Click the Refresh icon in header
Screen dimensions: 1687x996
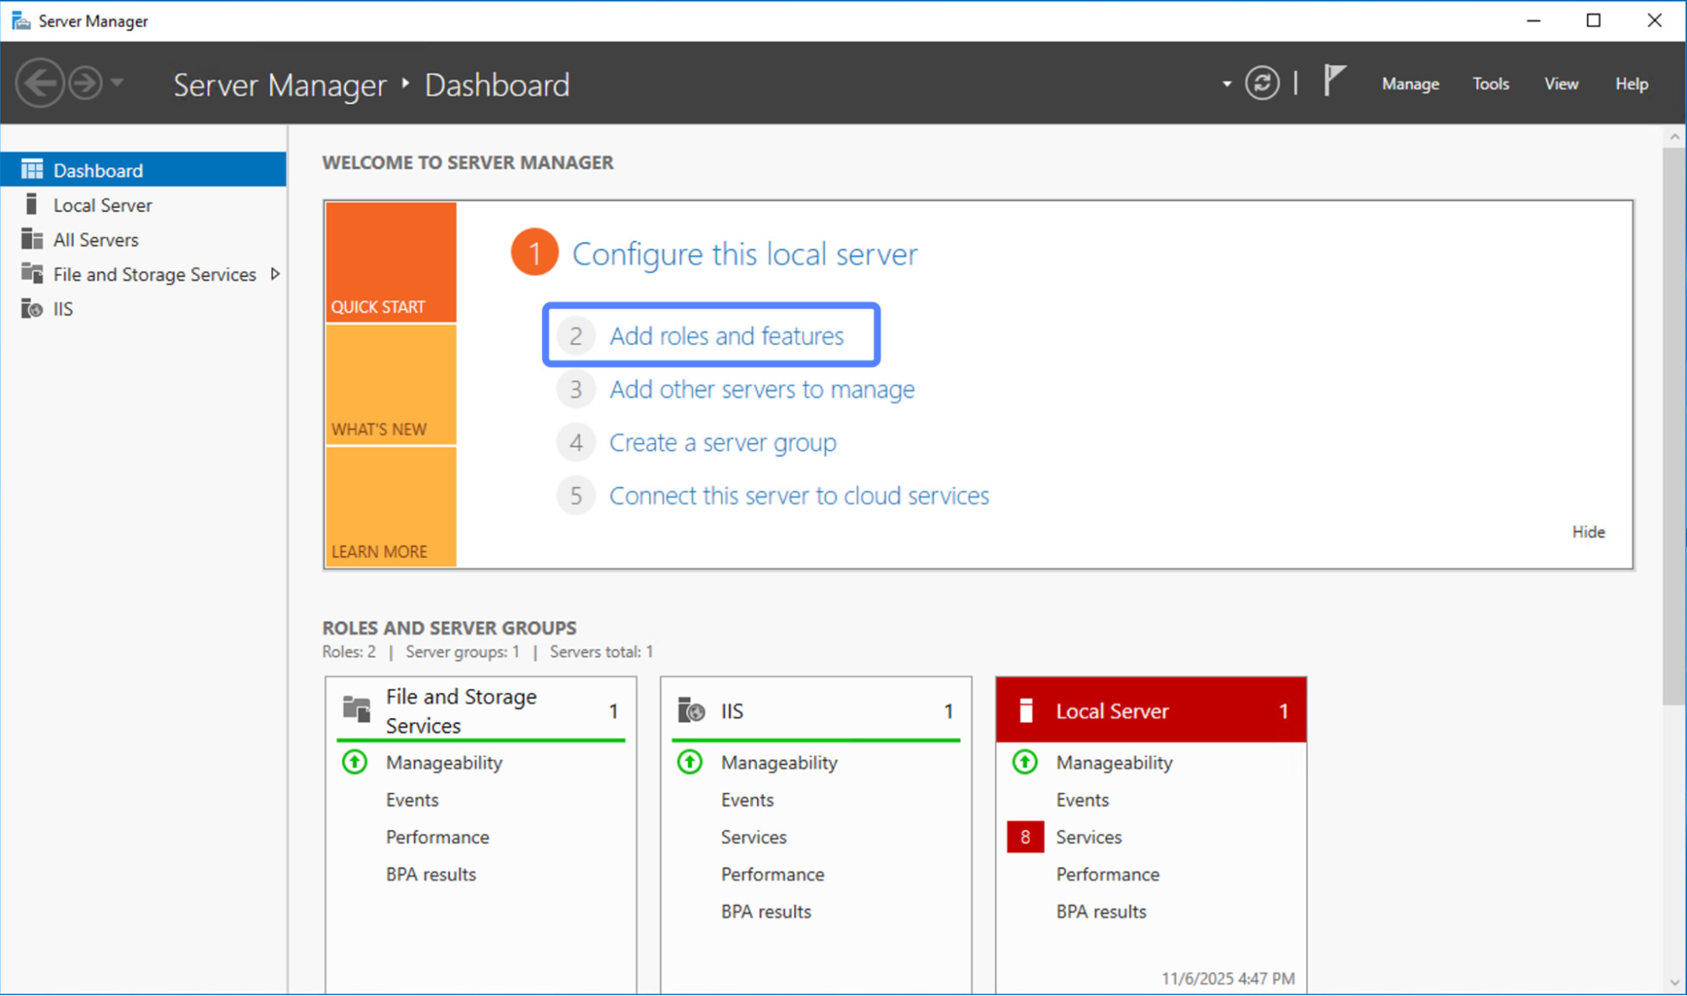[1262, 84]
